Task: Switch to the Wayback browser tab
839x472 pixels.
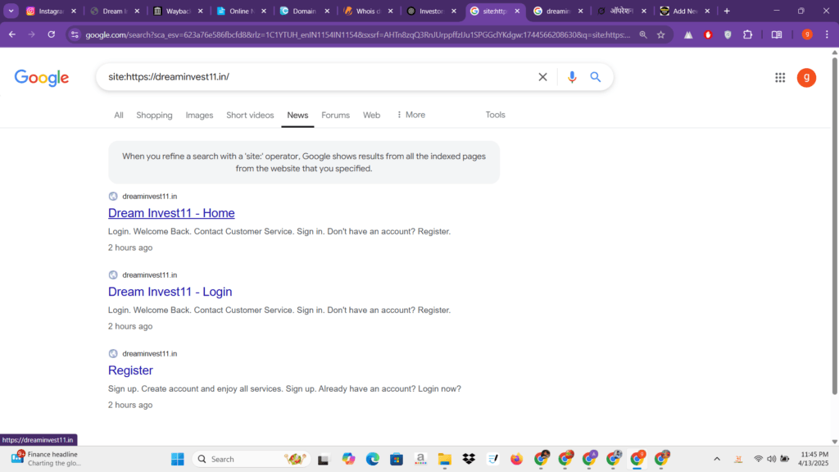Action: (174, 11)
